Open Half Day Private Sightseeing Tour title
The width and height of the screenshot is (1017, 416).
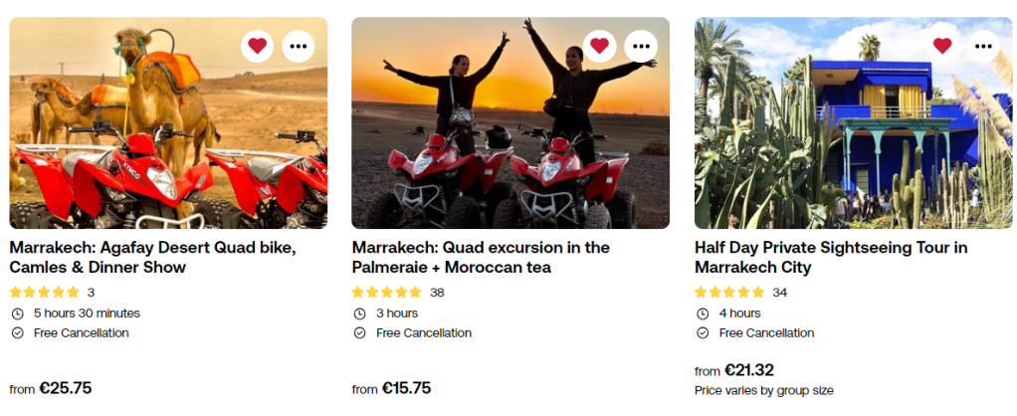tap(831, 257)
